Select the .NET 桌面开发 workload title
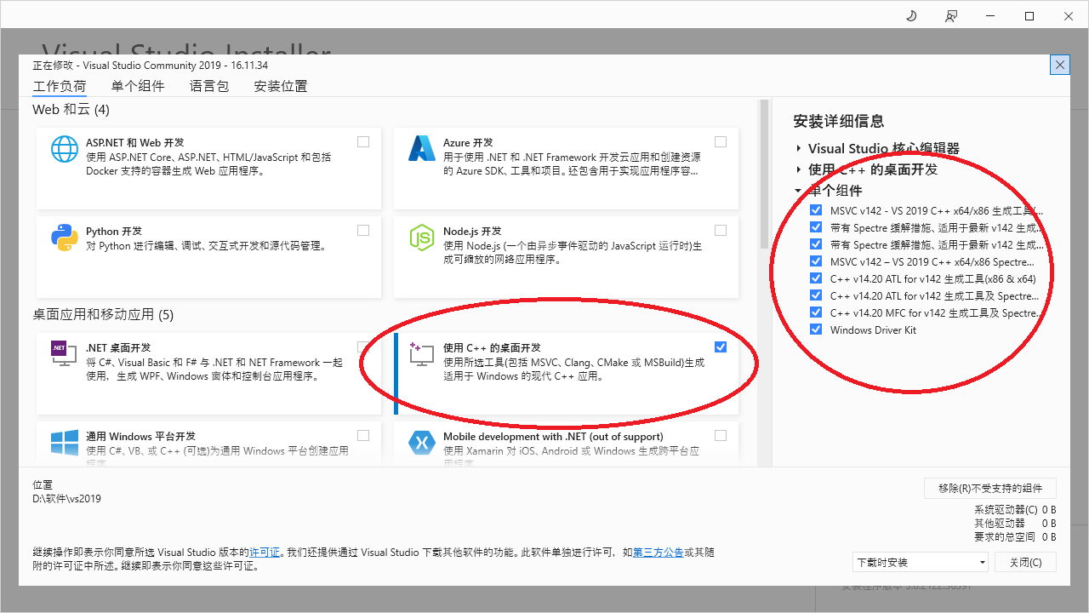The width and height of the screenshot is (1089, 613). tap(118, 348)
